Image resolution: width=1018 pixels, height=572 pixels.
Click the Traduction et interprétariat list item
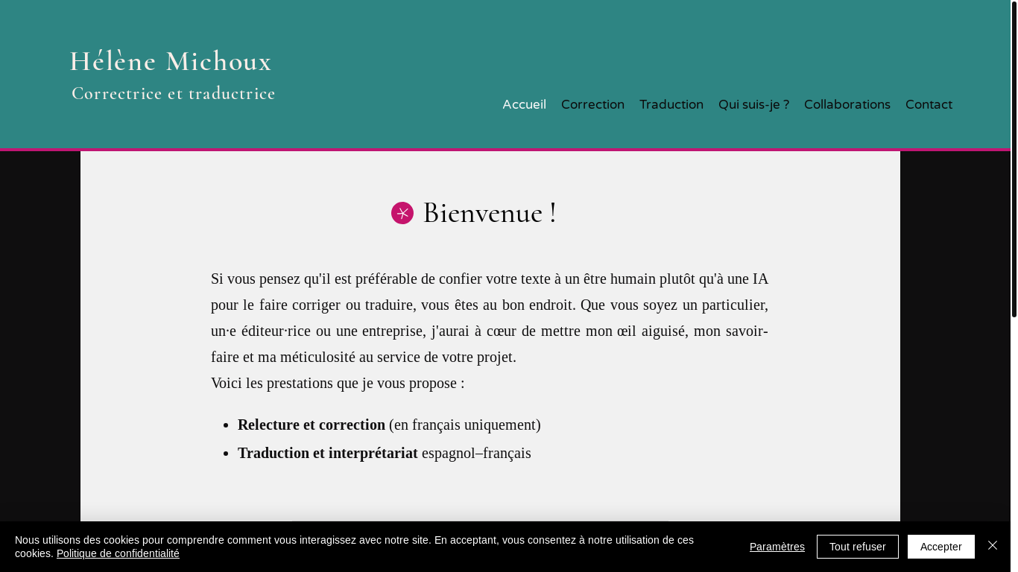pyautogui.click(x=385, y=453)
